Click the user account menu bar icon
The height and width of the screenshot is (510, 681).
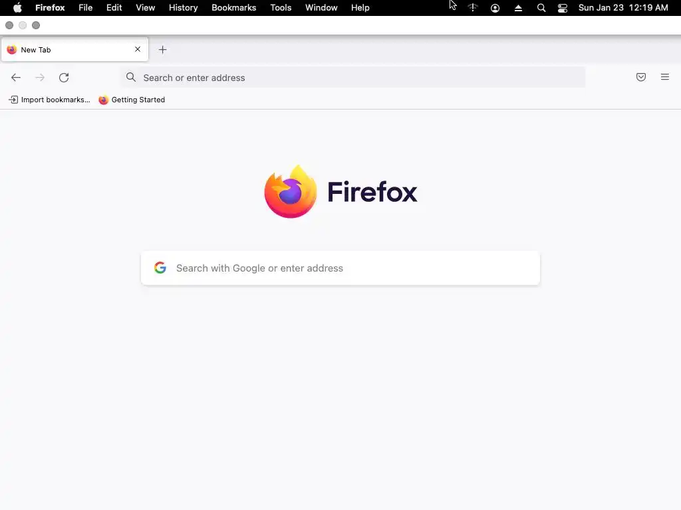click(x=495, y=8)
